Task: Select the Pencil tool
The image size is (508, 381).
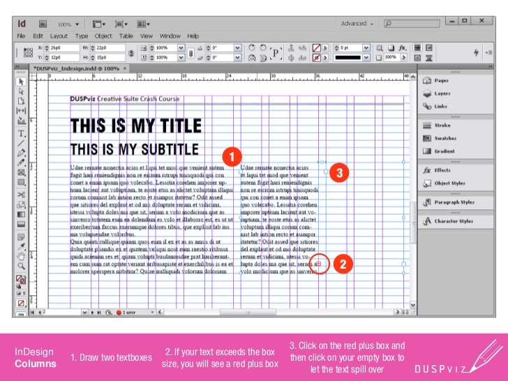Action: click(x=21, y=163)
